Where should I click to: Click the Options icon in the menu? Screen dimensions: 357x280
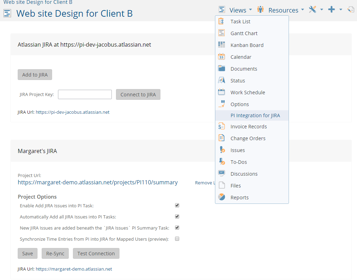tap(221, 104)
